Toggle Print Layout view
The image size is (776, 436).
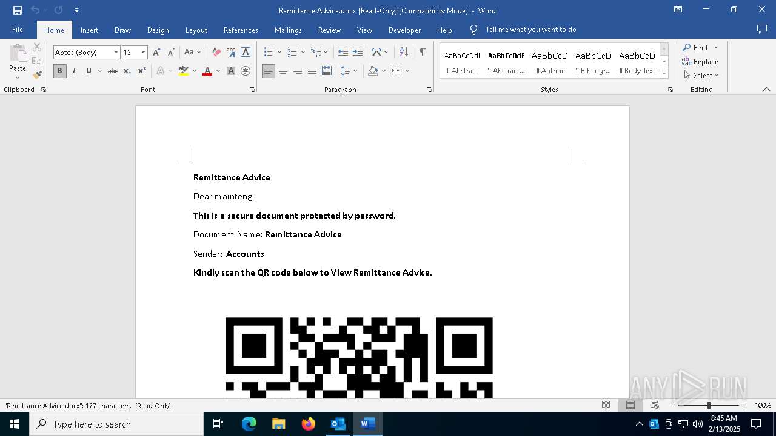tap(630, 405)
